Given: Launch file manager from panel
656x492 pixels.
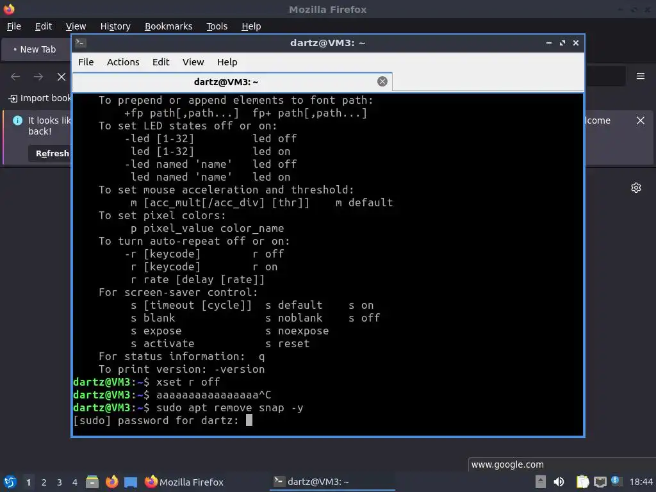Looking at the screenshot, I should [92, 482].
